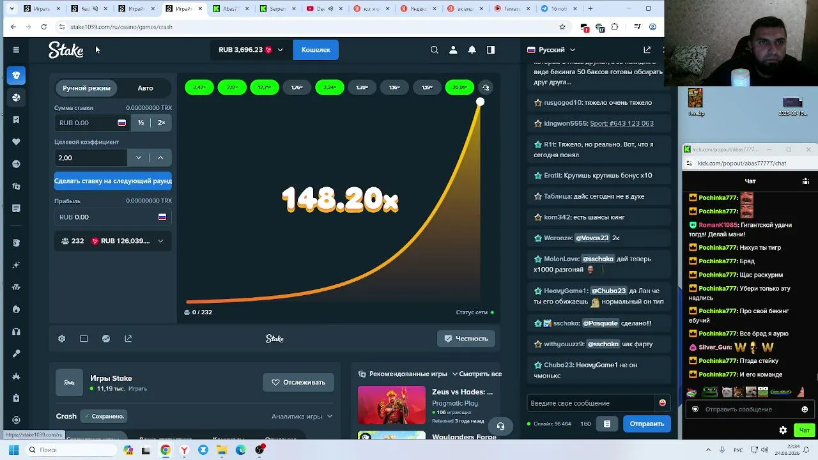This screenshot has width=818, height=460.
Task: Open the Yandex browser taskbar icon
Action: pyautogui.click(x=184, y=450)
